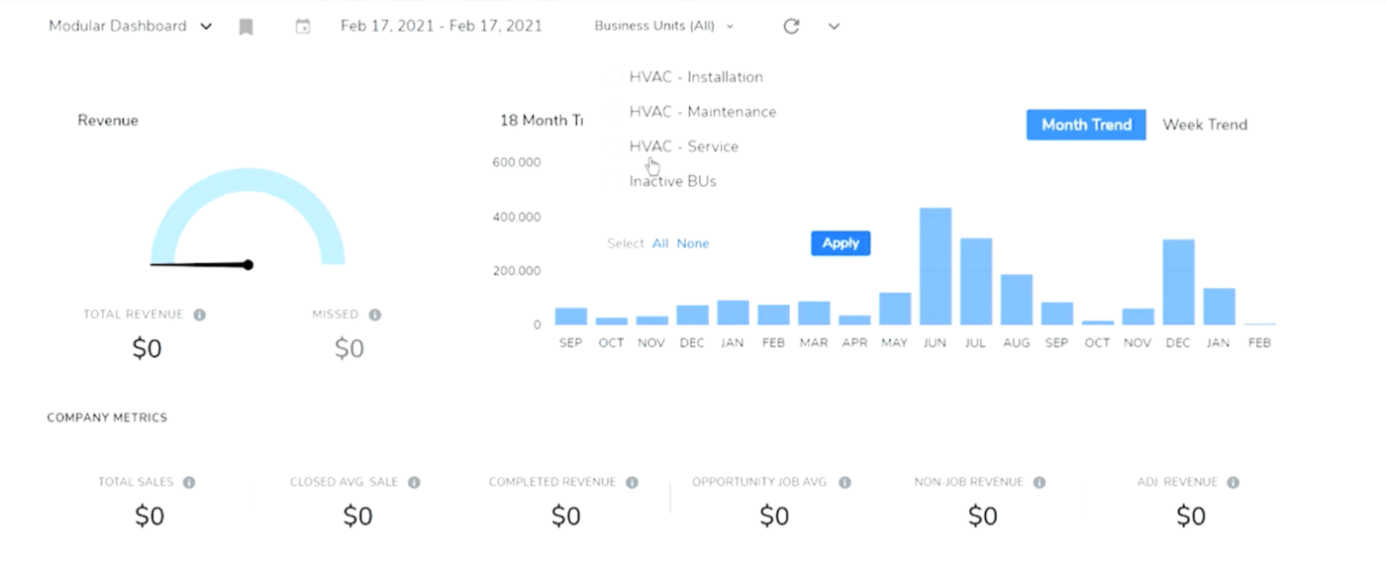Select the Month Trend tab
The image size is (1386, 569).
click(x=1086, y=125)
